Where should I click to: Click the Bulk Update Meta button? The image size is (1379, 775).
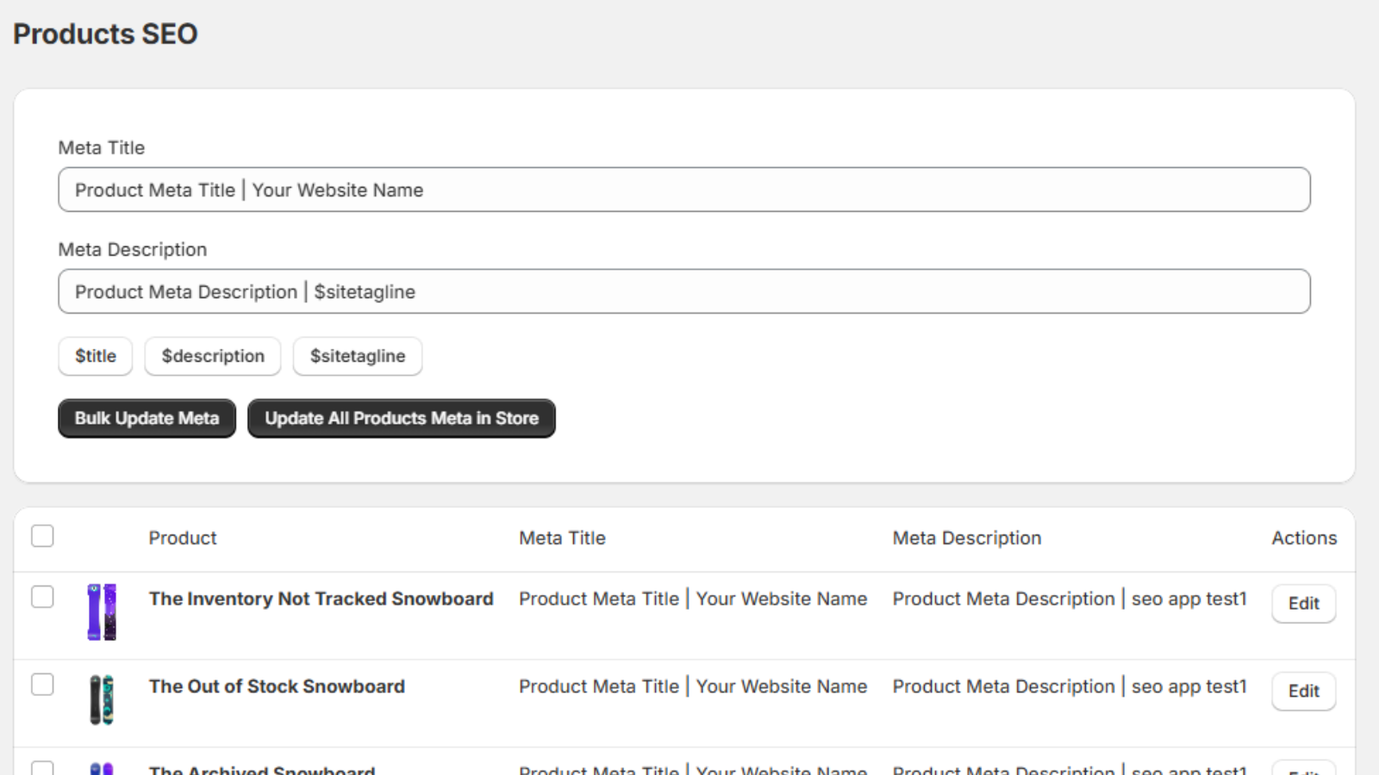click(147, 418)
